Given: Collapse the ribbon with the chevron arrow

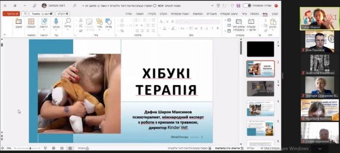Looking at the screenshot, I should [x=5, y=34].
